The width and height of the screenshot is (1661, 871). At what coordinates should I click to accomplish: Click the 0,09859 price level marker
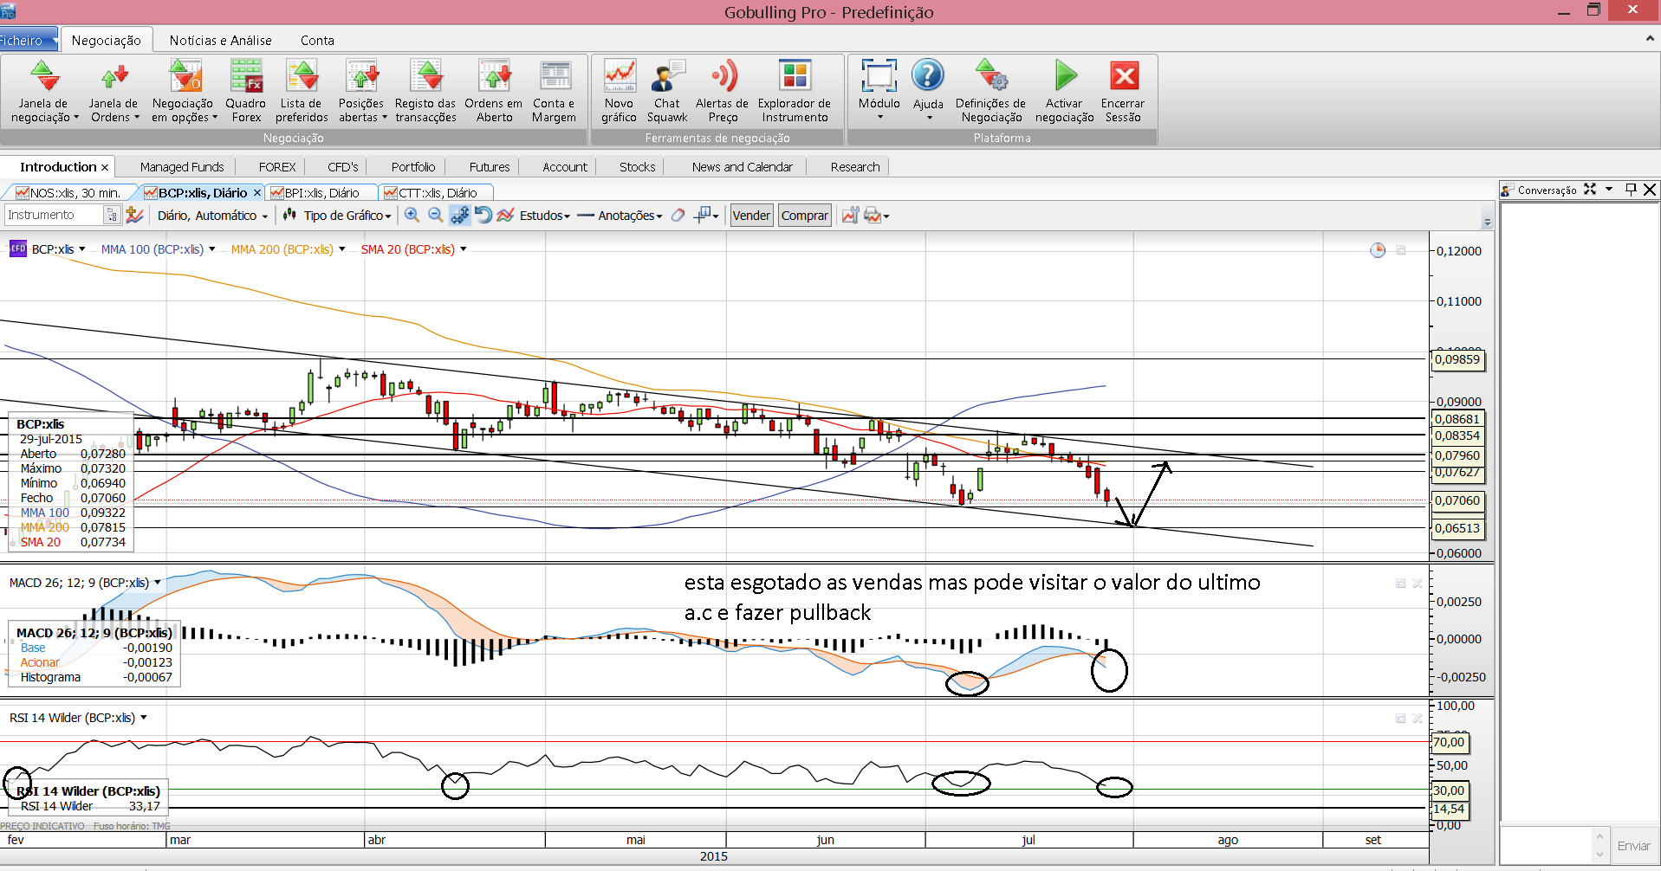[x=1457, y=359]
